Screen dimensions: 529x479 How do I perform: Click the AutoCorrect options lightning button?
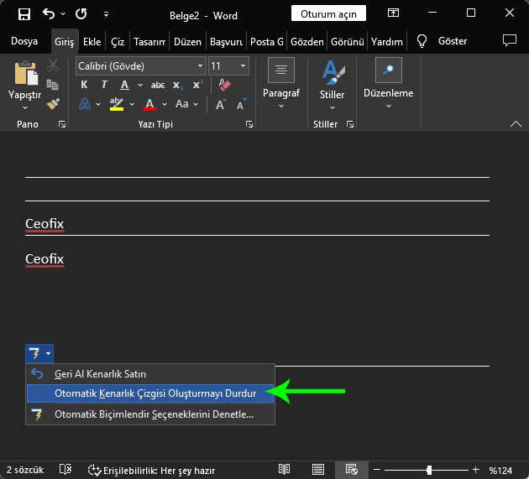click(39, 353)
